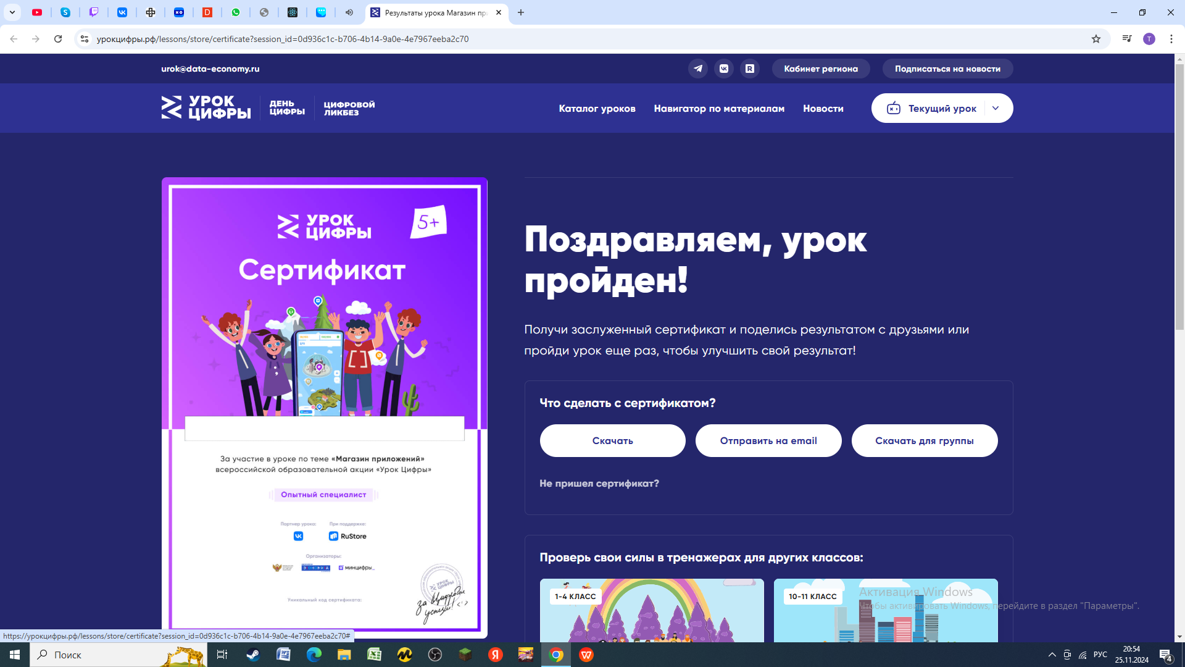
Task: Open the Цифровой ликбез logo link
Action: (349, 108)
